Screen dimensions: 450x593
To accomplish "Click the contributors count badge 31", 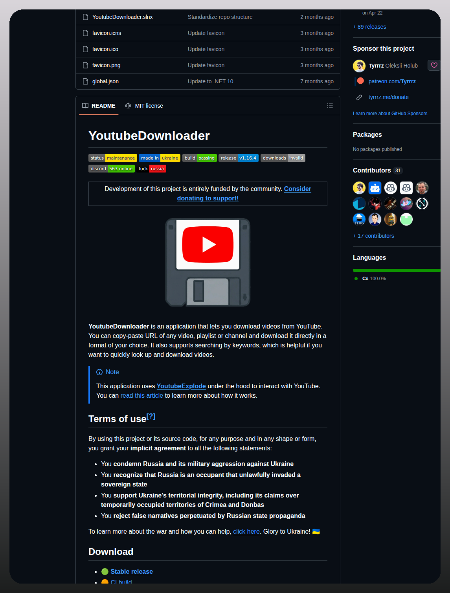I will point(398,171).
